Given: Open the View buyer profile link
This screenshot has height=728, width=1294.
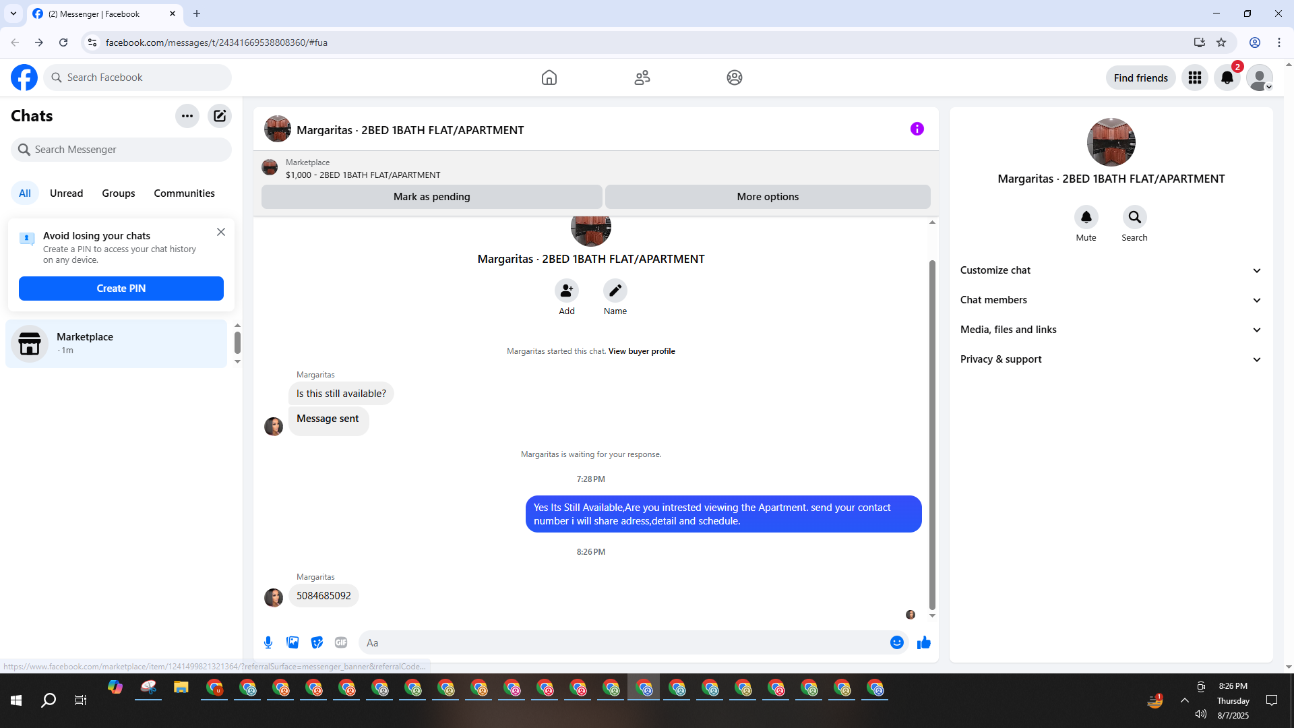Looking at the screenshot, I should click(642, 351).
